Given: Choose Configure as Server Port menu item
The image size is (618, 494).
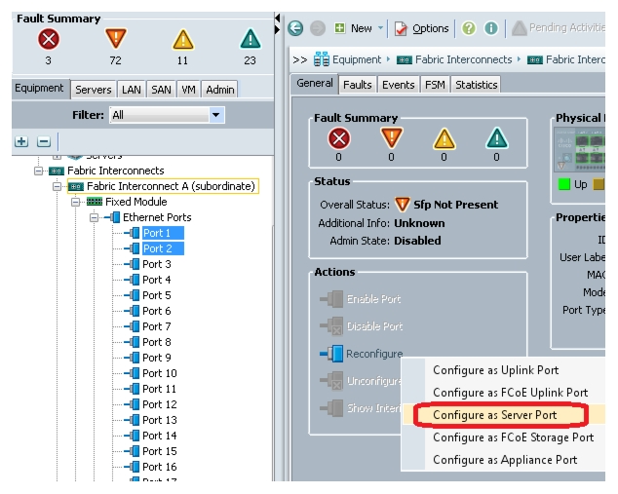Looking at the screenshot, I should (x=494, y=415).
